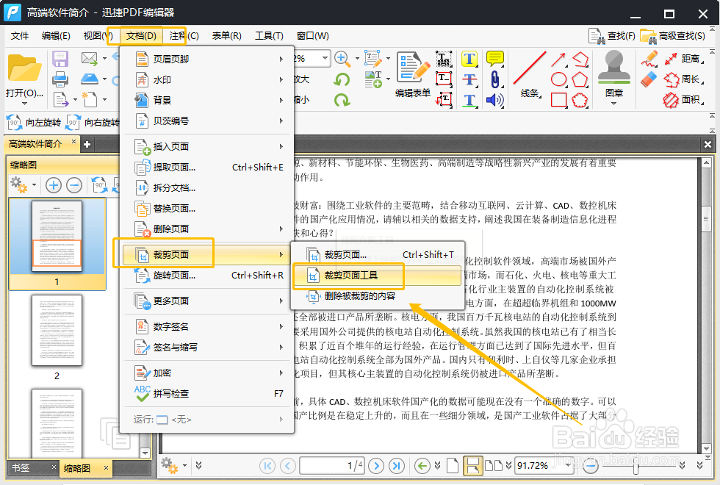Open the 91.72% zoom dropdown
The width and height of the screenshot is (720, 485).
click(x=569, y=465)
